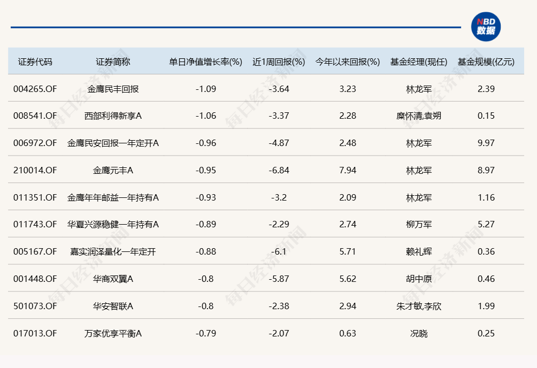Screen dimensions: 537x368
Task: Click weekly return value -2.07
Action: point(279,333)
